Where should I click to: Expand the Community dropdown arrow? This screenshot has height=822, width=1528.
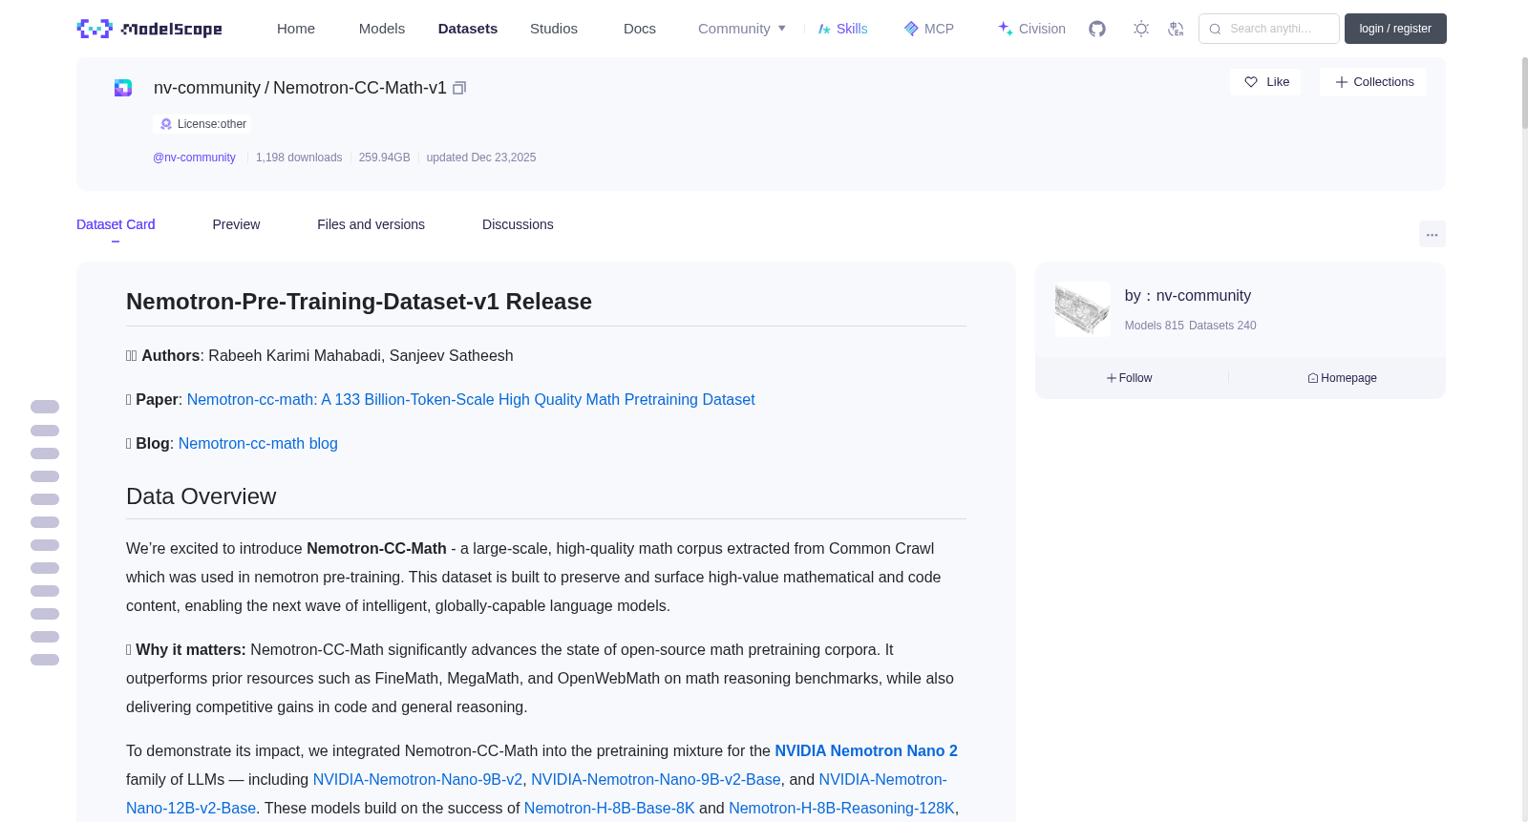782,29
